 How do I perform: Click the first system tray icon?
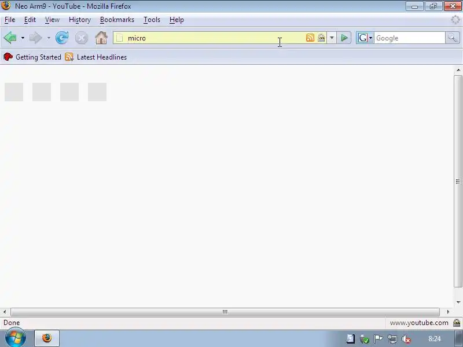click(x=351, y=339)
